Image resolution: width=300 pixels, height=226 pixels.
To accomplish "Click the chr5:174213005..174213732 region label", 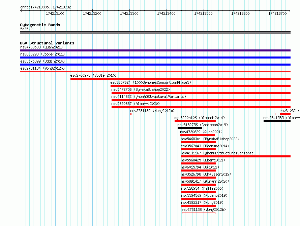I will coord(46,7).
